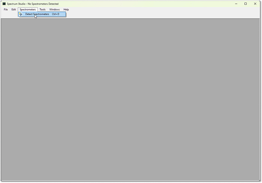Open the File menu

[6, 9]
